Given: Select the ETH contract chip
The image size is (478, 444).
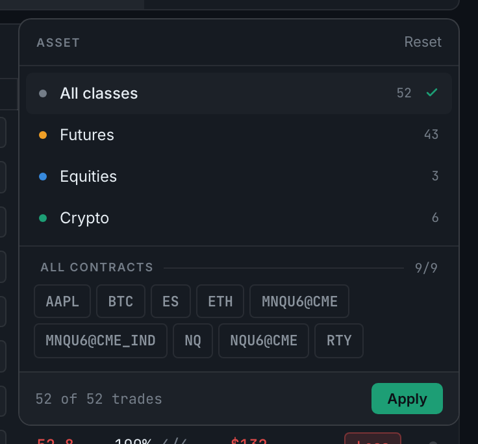Looking at the screenshot, I should (x=220, y=301).
